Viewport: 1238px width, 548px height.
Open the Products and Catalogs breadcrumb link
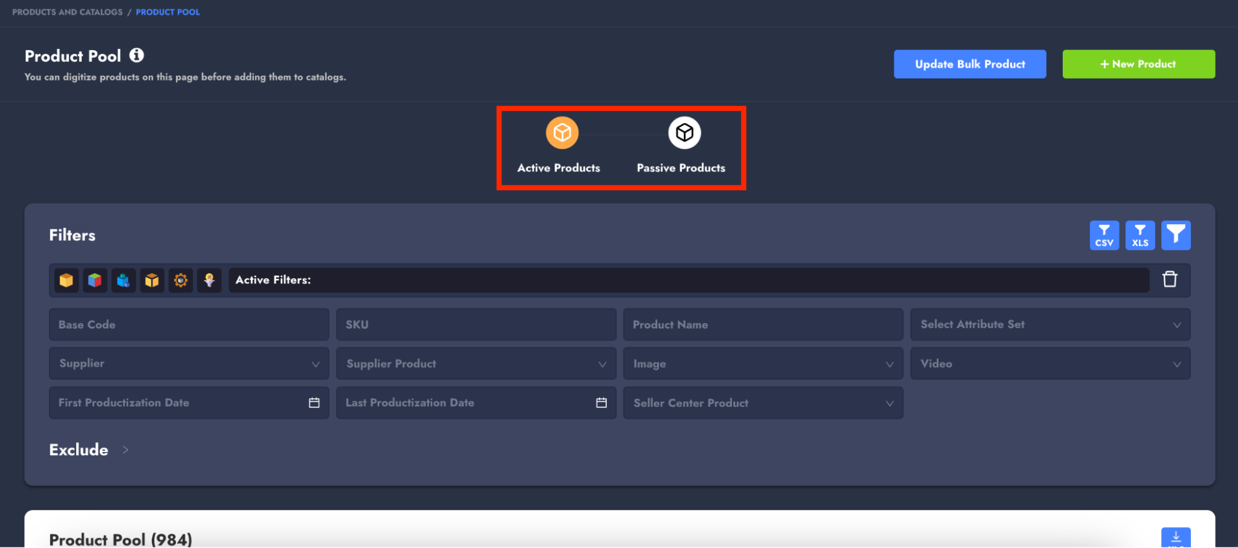(68, 12)
